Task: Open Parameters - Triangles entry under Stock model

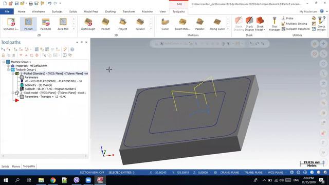Action: pyautogui.click(x=45, y=97)
